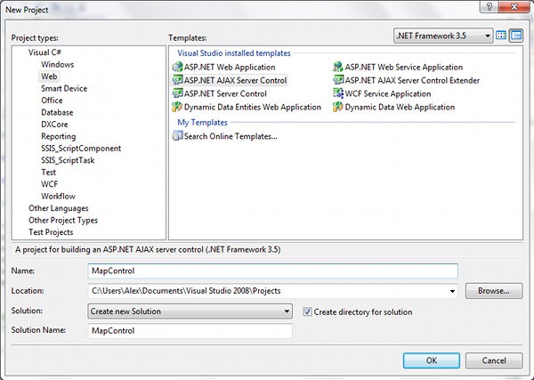Select Database project type
The height and width of the screenshot is (380, 534).
click(x=57, y=112)
